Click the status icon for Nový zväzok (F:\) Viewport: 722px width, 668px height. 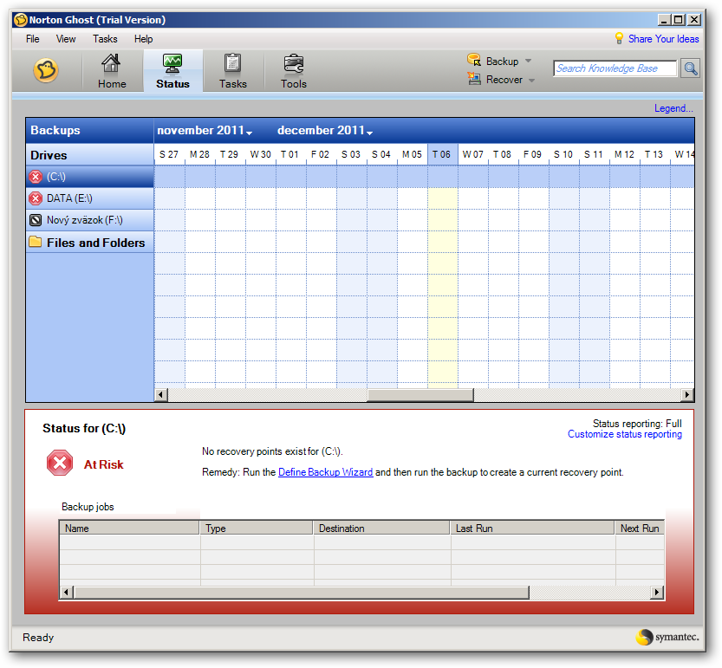[x=36, y=220]
